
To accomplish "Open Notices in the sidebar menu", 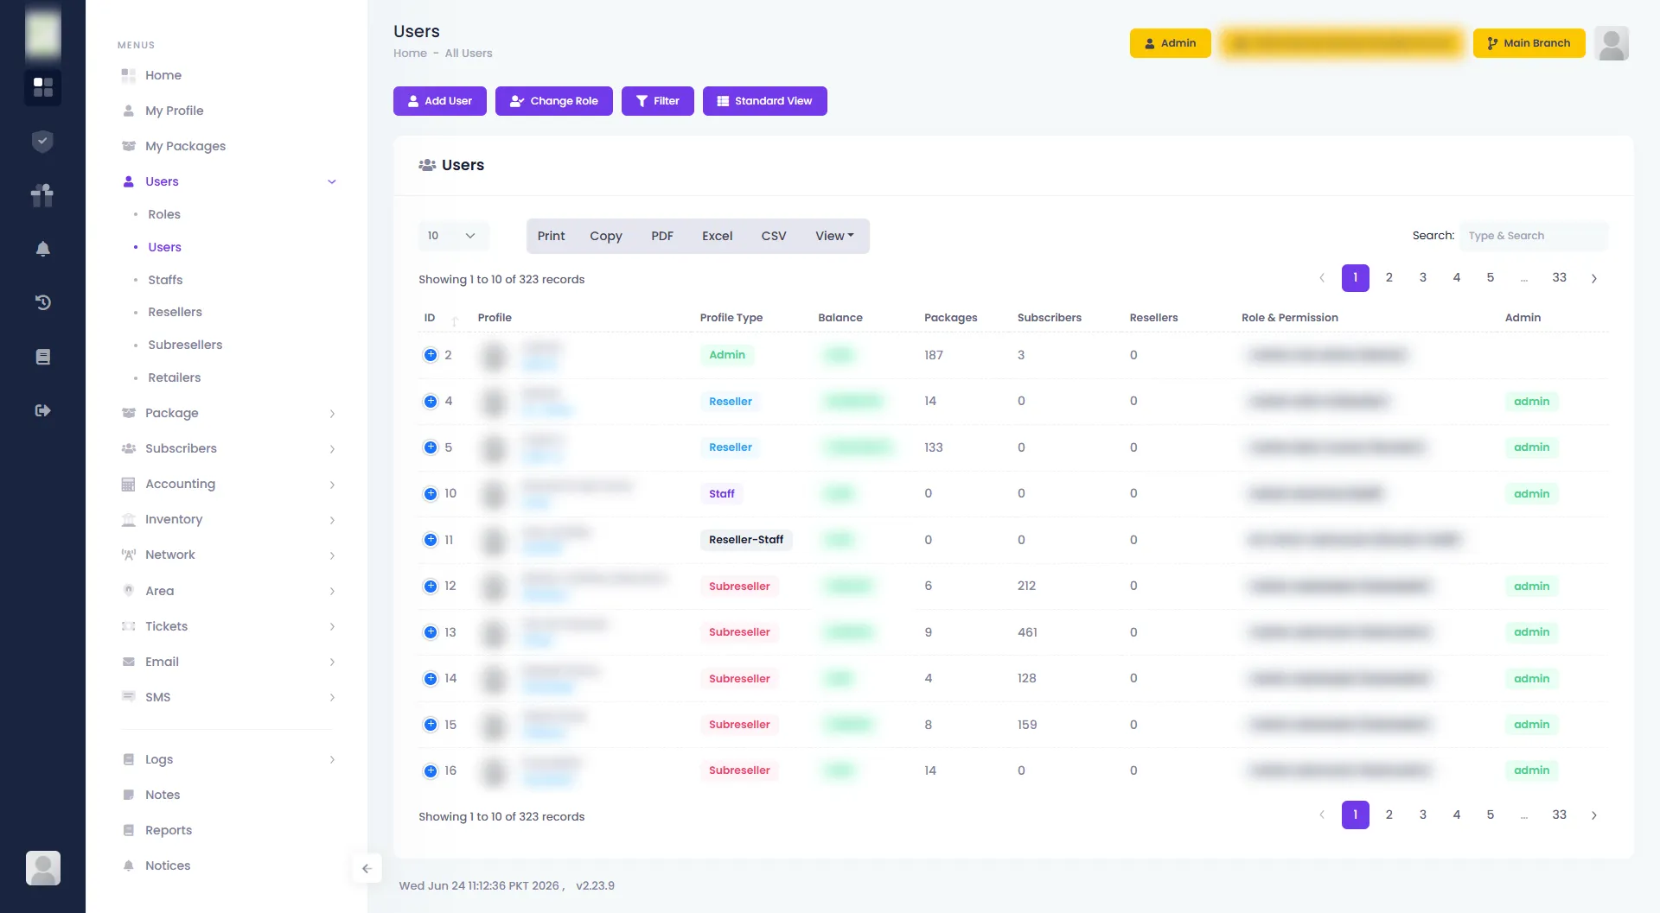I will (x=168, y=865).
